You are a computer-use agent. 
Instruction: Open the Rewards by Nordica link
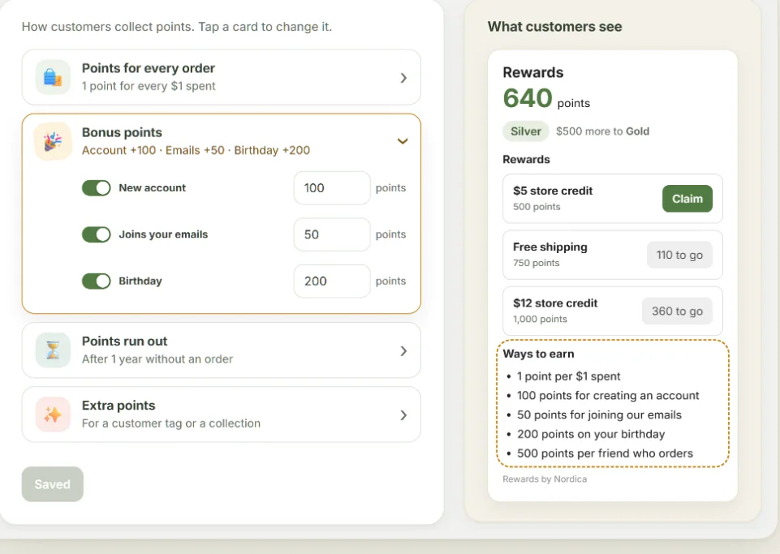click(x=545, y=479)
